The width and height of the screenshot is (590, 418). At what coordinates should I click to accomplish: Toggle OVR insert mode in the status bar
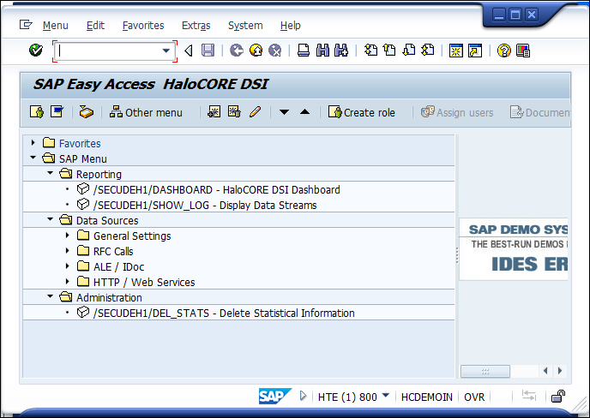pos(474,397)
